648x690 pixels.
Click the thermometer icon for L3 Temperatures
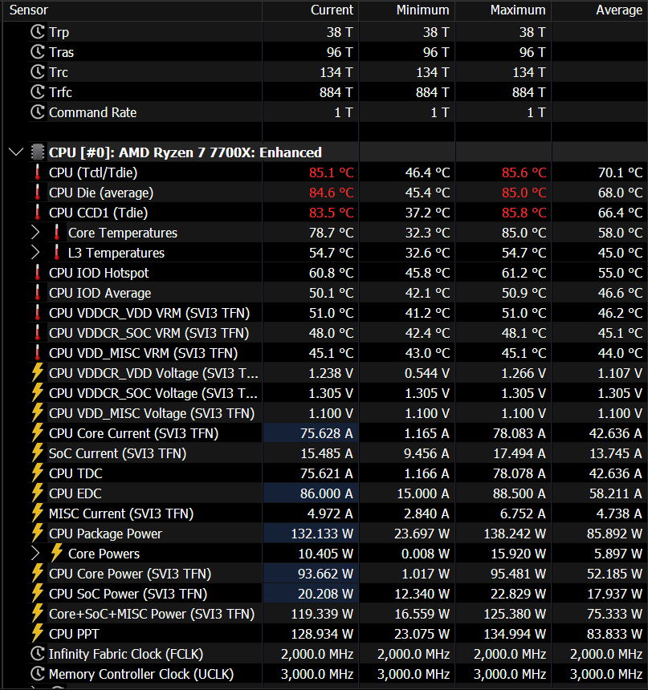(x=57, y=253)
